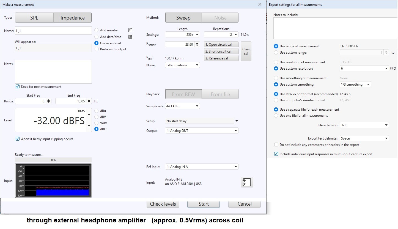Image resolution: width=398 pixels, height=229 pixels.
Task: Open the Ref input dropdown
Action: 202,167
